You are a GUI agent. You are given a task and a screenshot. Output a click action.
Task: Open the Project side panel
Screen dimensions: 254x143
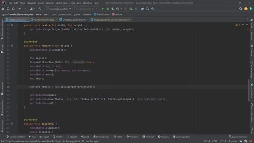pos(2,48)
